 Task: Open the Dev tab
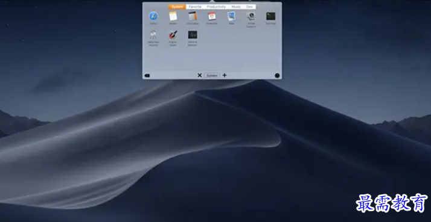point(249,7)
